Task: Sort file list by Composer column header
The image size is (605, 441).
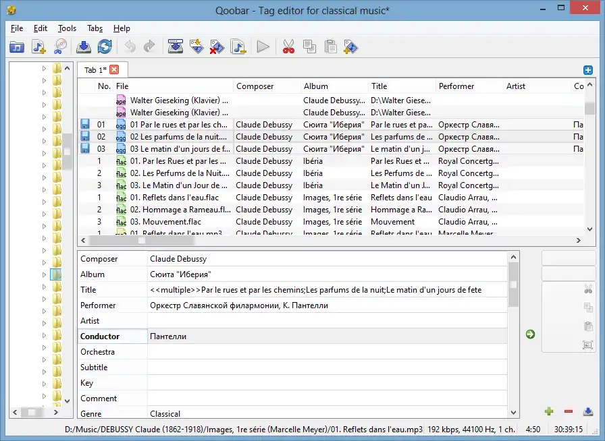Action: (x=255, y=86)
